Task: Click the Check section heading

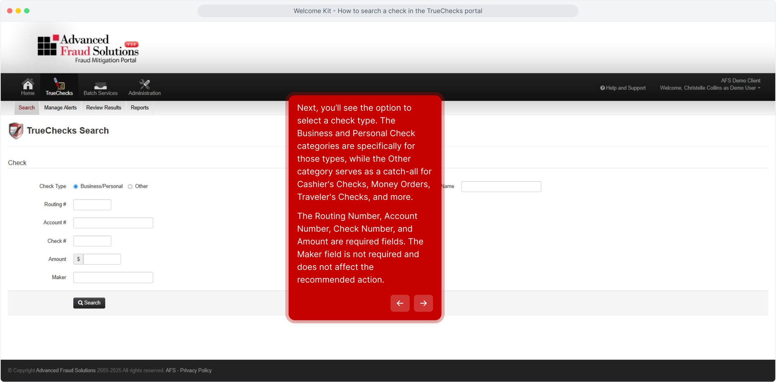Action: (17, 163)
